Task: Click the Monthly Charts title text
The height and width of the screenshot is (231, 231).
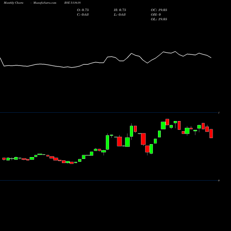Action: tap(13, 3)
